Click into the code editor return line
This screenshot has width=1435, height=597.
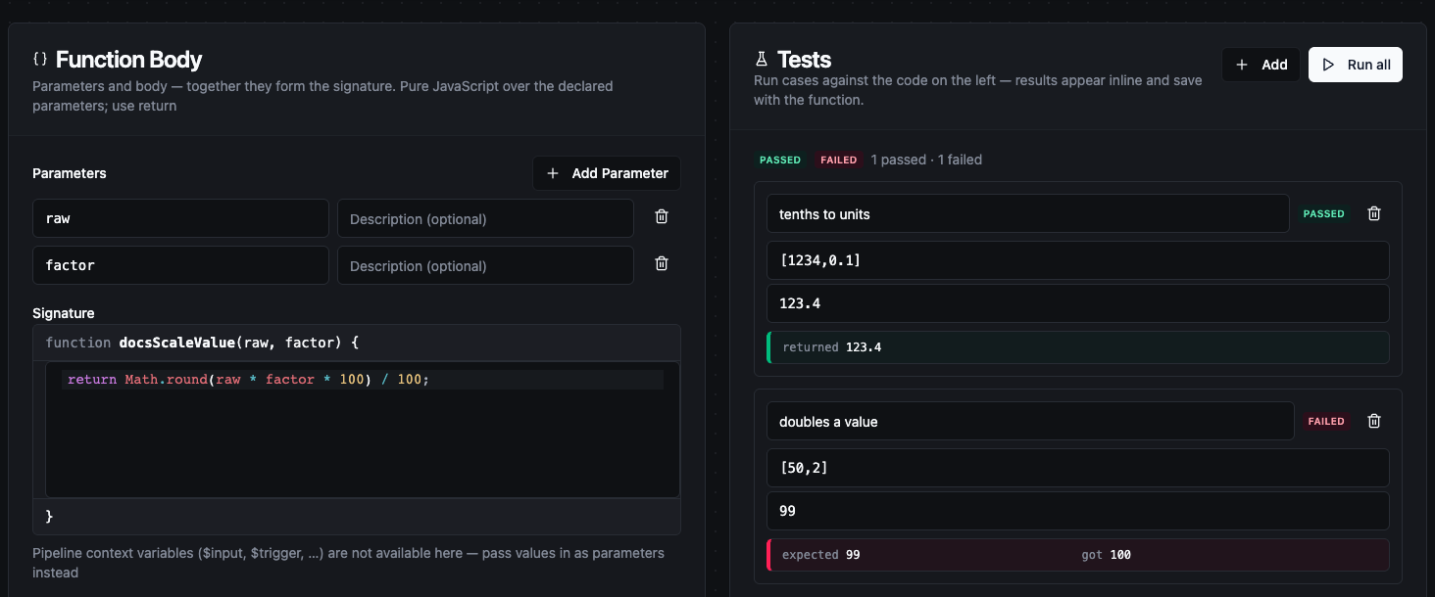(x=363, y=380)
